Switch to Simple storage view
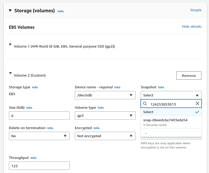The image size is (209, 173). click(196, 10)
